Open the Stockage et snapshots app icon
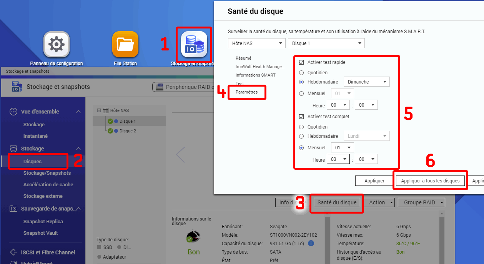The width and height of the screenshot is (484, 264). [x=194, y=44]
